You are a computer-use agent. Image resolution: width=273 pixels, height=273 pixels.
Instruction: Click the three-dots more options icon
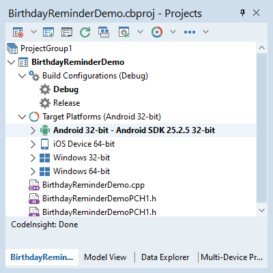click(190, 32)
